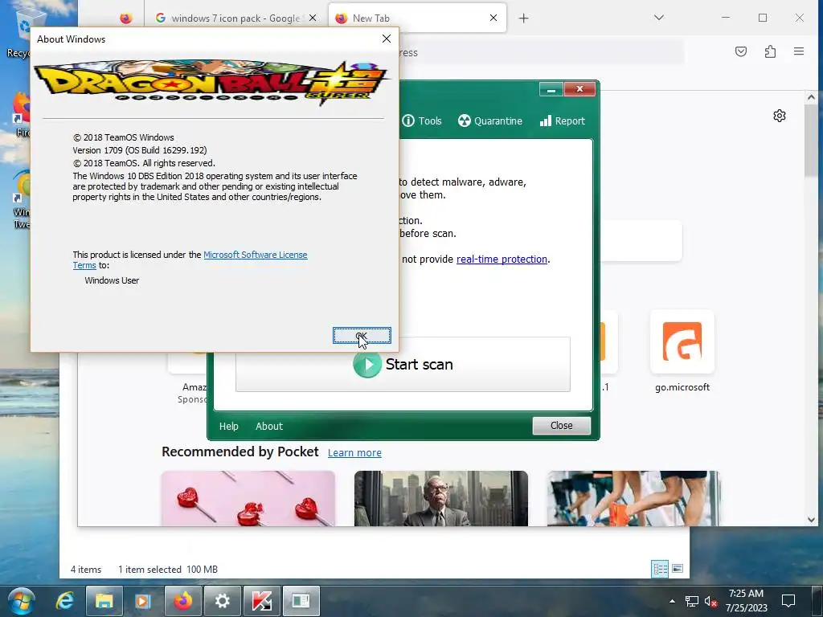Click the scanner Close button
Screen dimensions: 823x617
pyautogui.click(x=561, y=426)
